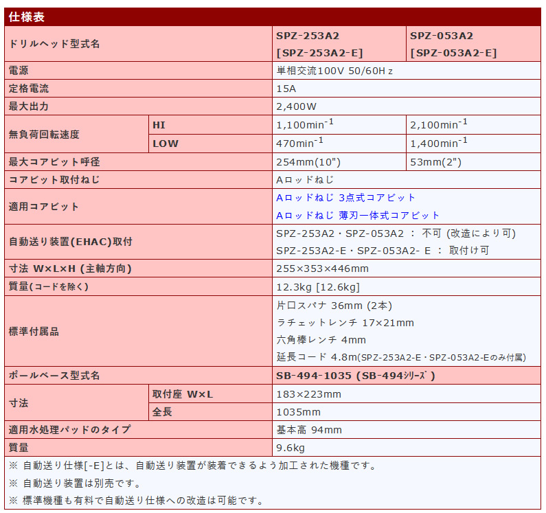
Task: Select the 単相交流100V 50/60Hz value
Action: (334, 71)
